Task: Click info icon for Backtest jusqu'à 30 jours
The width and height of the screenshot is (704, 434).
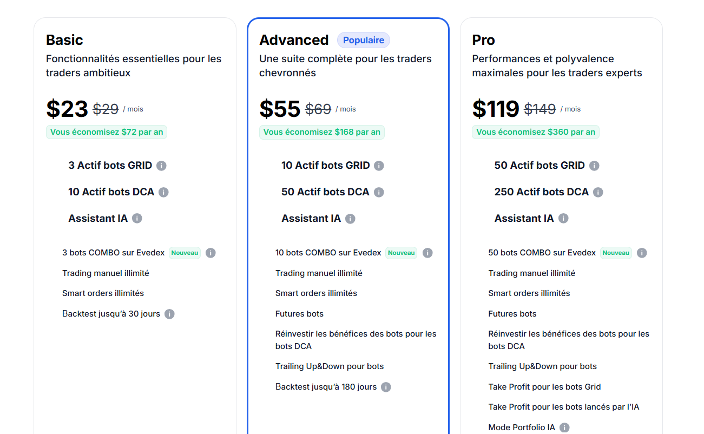Action: (x=169, y=314)
